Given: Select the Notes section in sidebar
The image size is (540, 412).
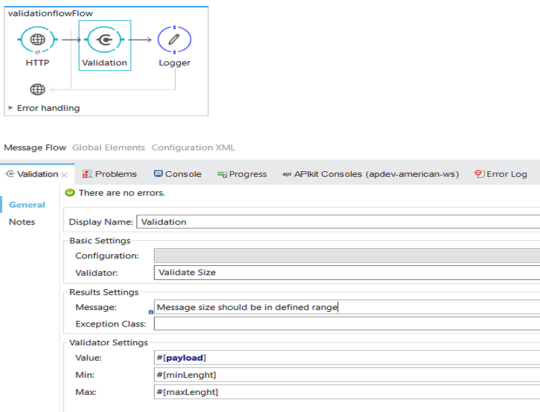Looking at the screenshot, I should point(22,222).
